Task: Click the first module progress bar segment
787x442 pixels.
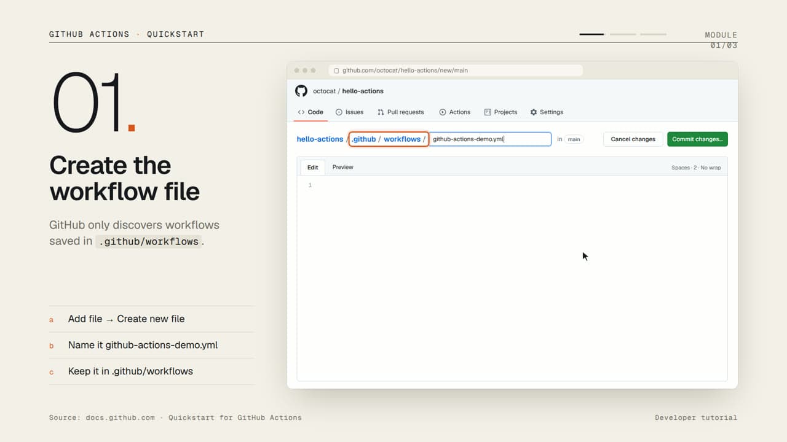Action: point(592,34)
